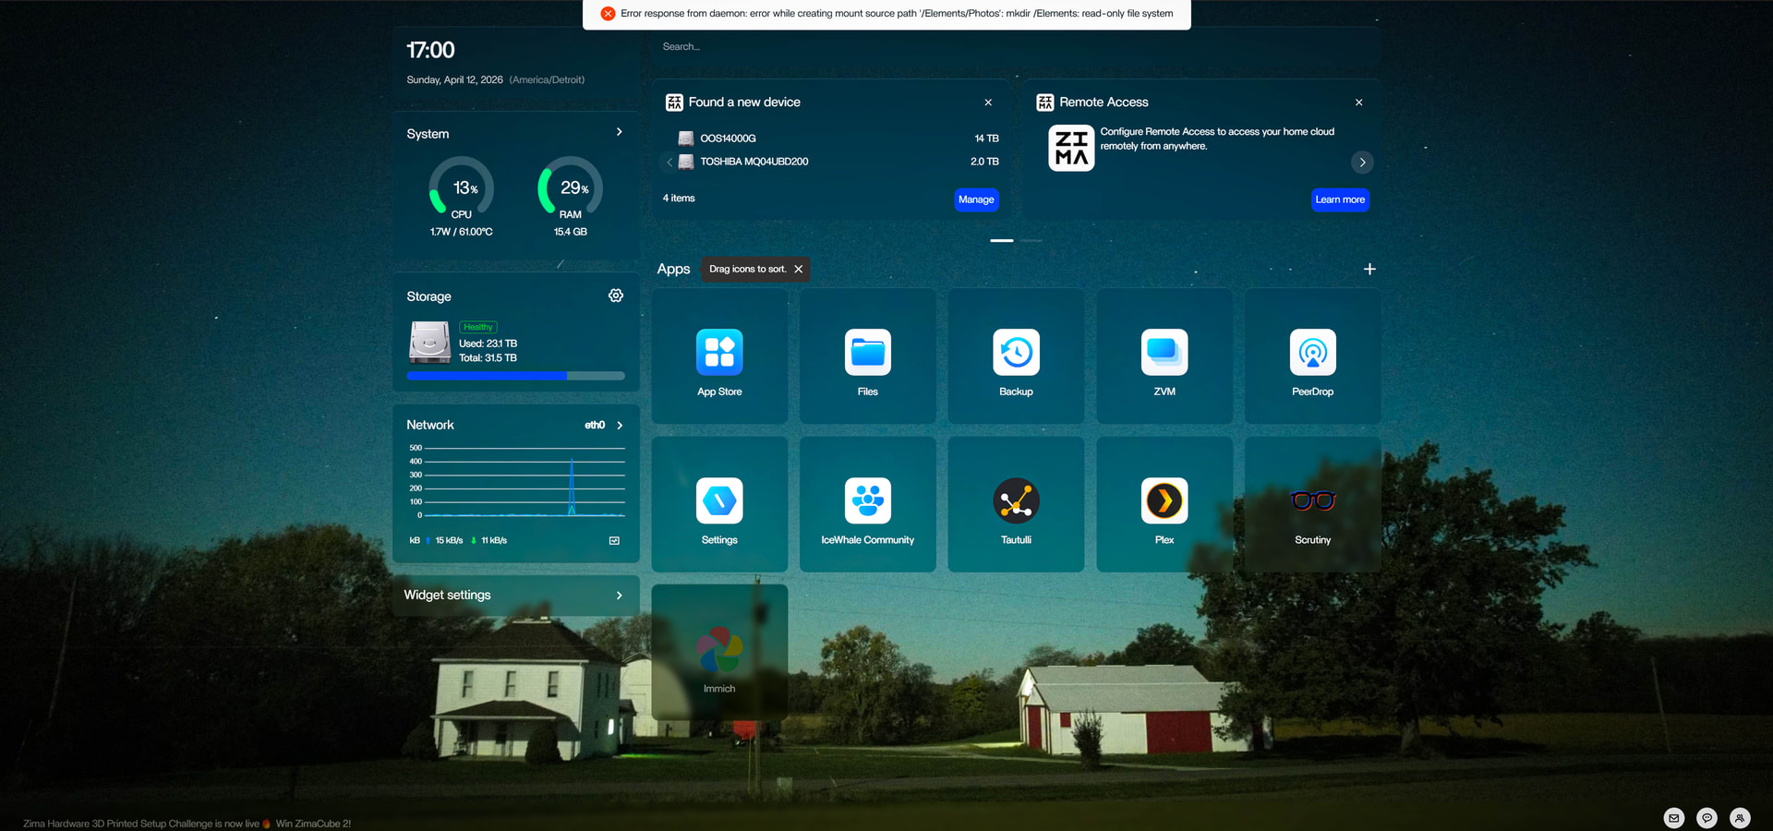Launch the ZVM app
Viewport: 1773px width, 831px height.
pyautogui.click(x=1164, y=354)
